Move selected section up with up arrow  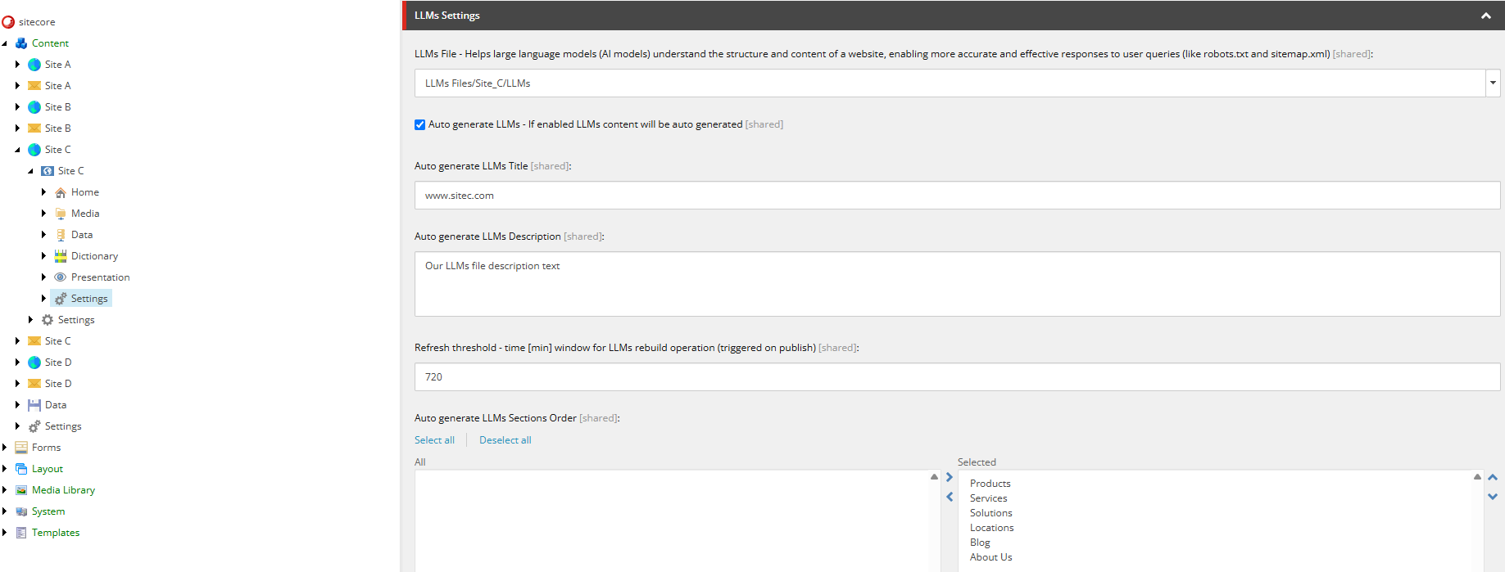click(x=1493, y=477)
